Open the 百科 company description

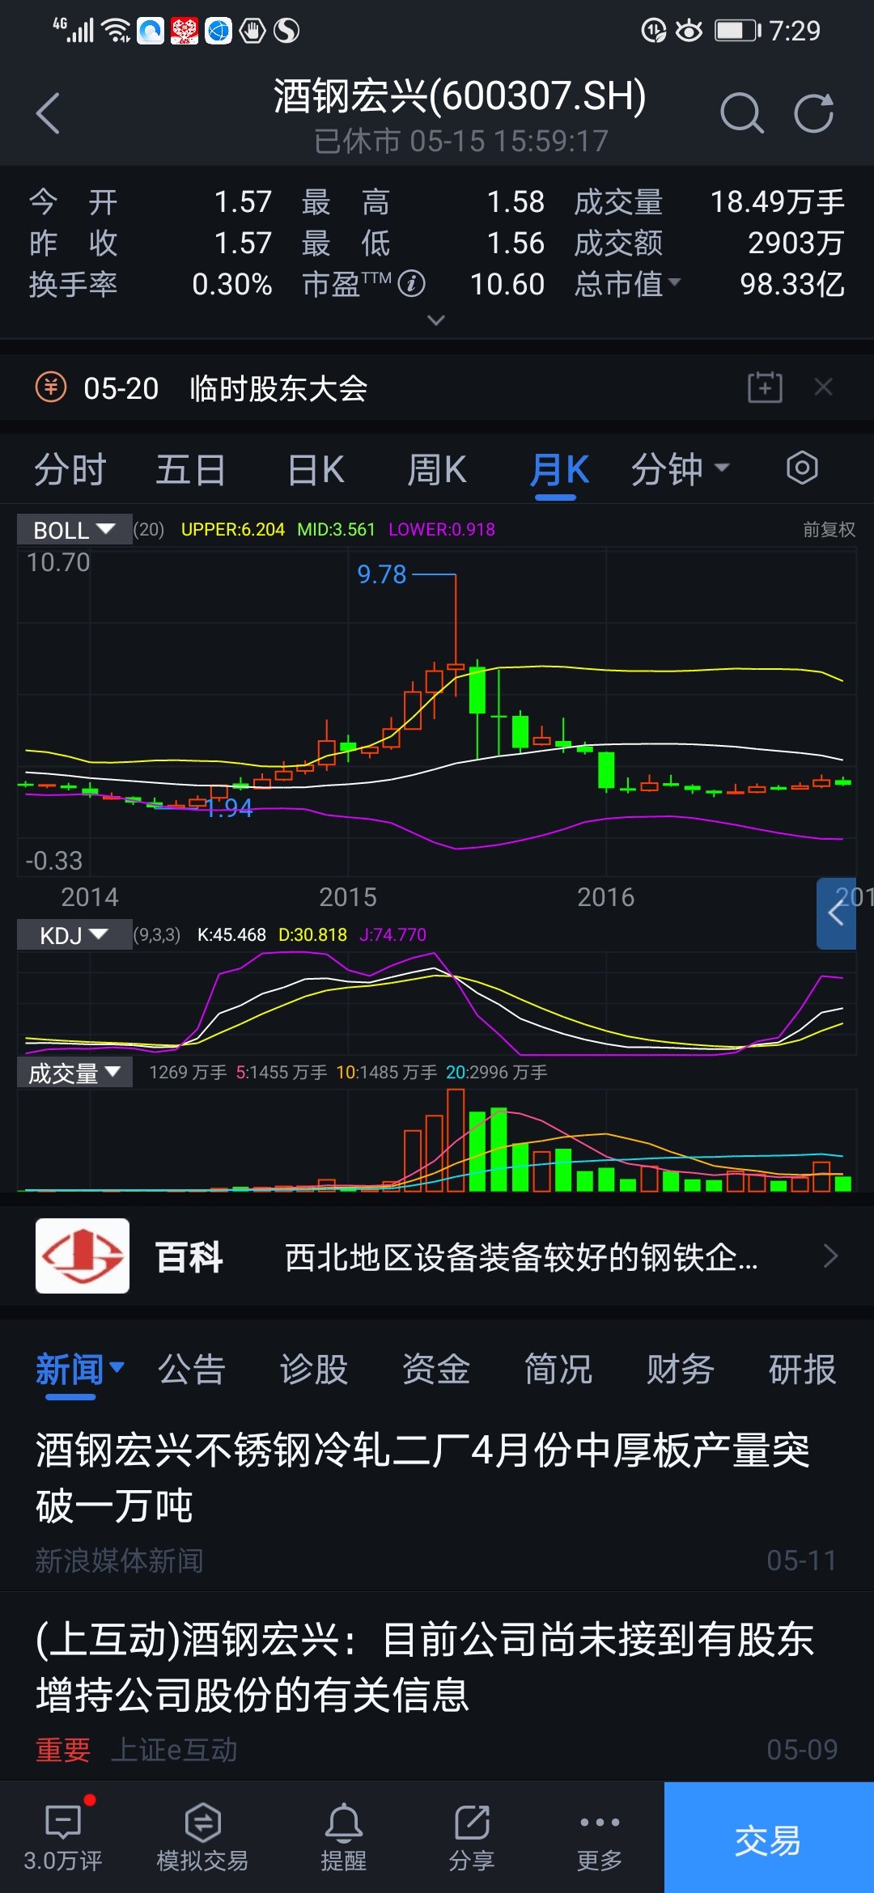tap(521, 1257)
